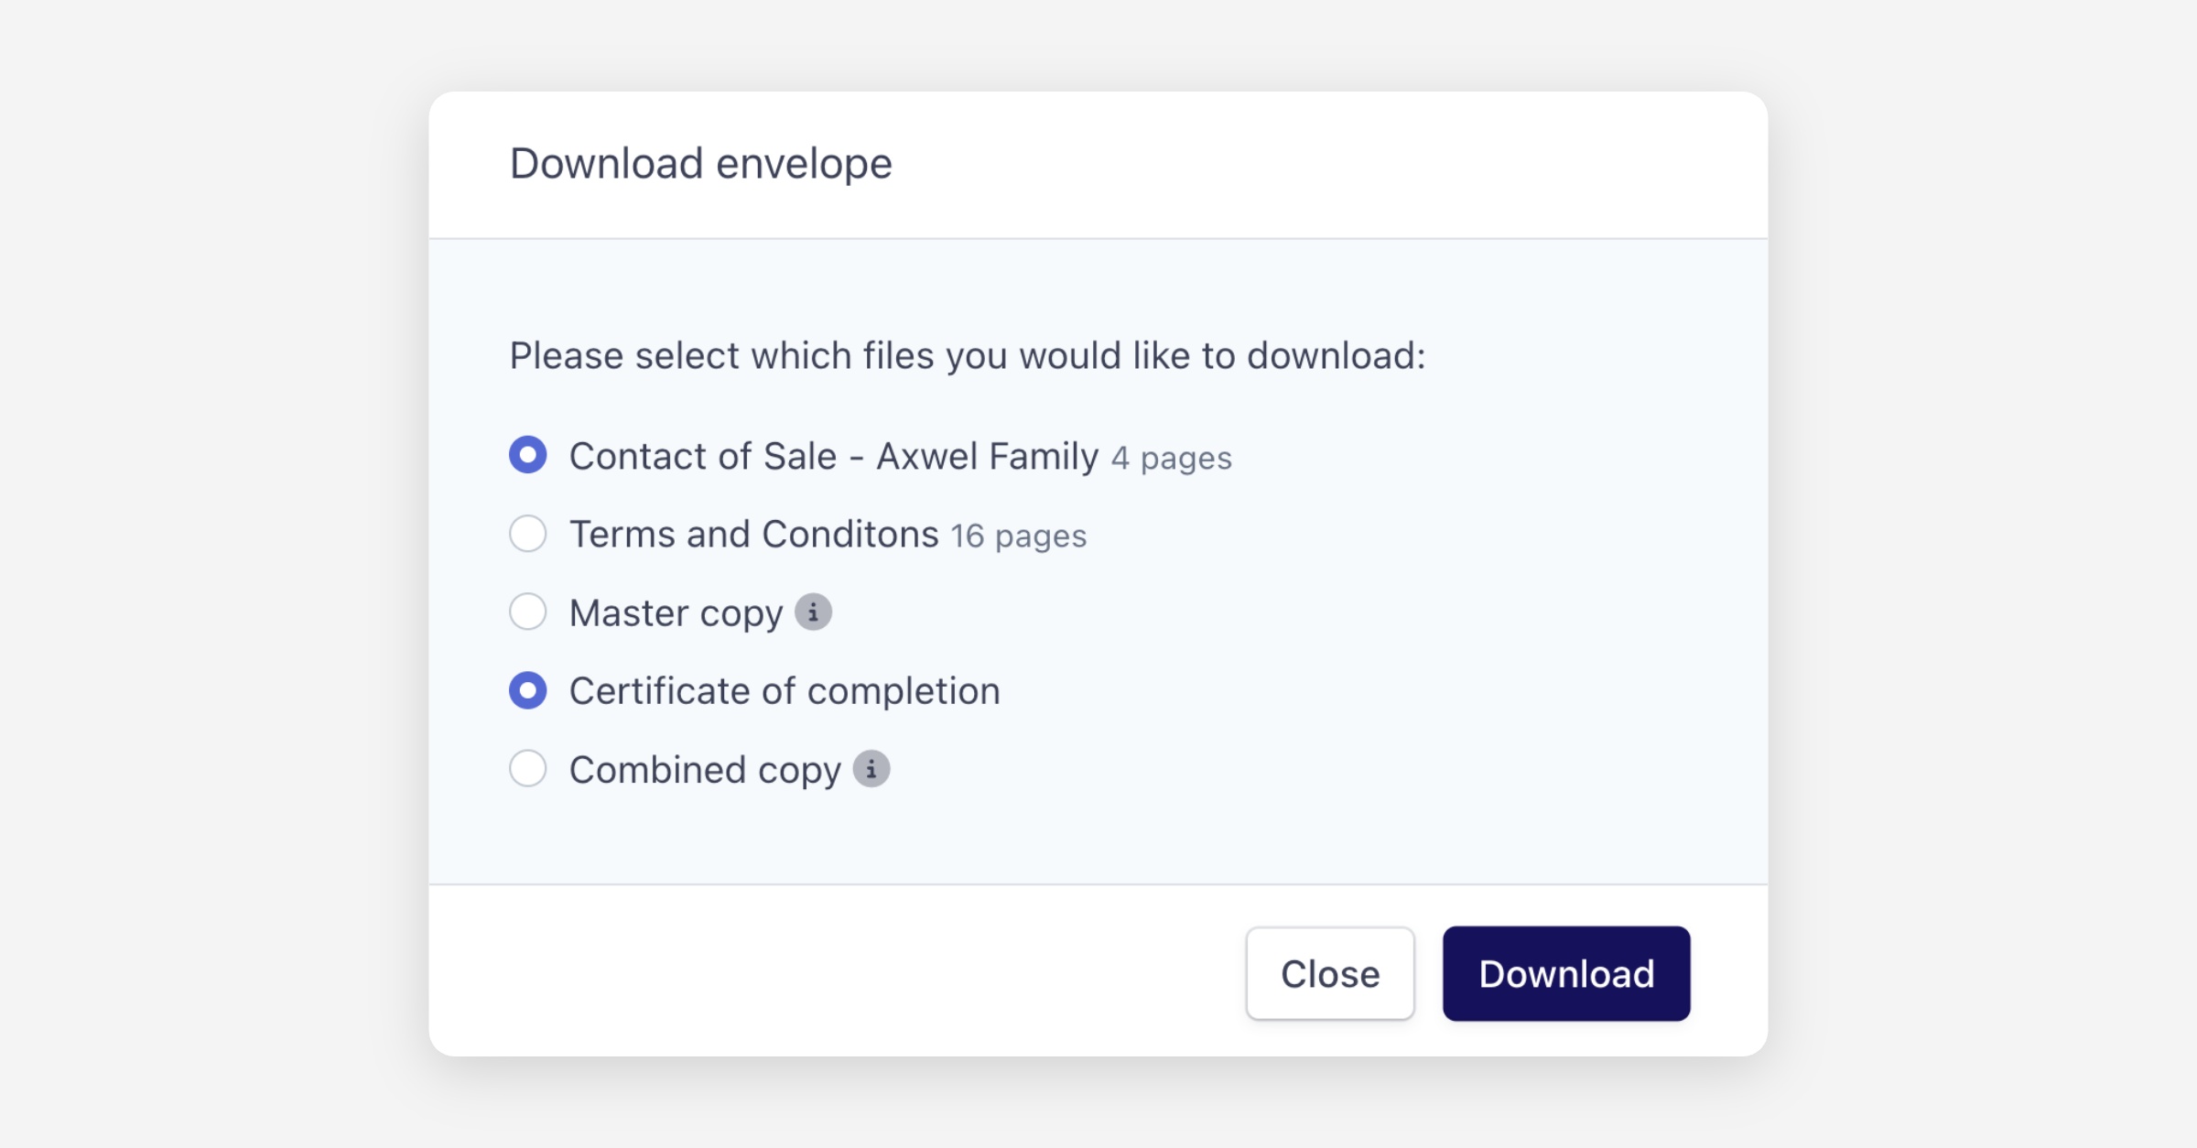Click the '4 pages' page count text

point(1172,458)
